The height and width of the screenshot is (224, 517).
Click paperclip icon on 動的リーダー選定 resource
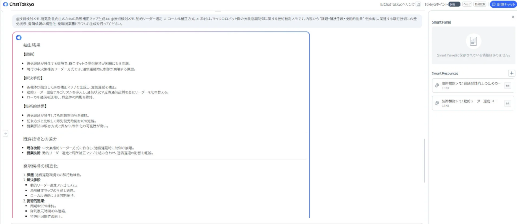pos(437,103)
